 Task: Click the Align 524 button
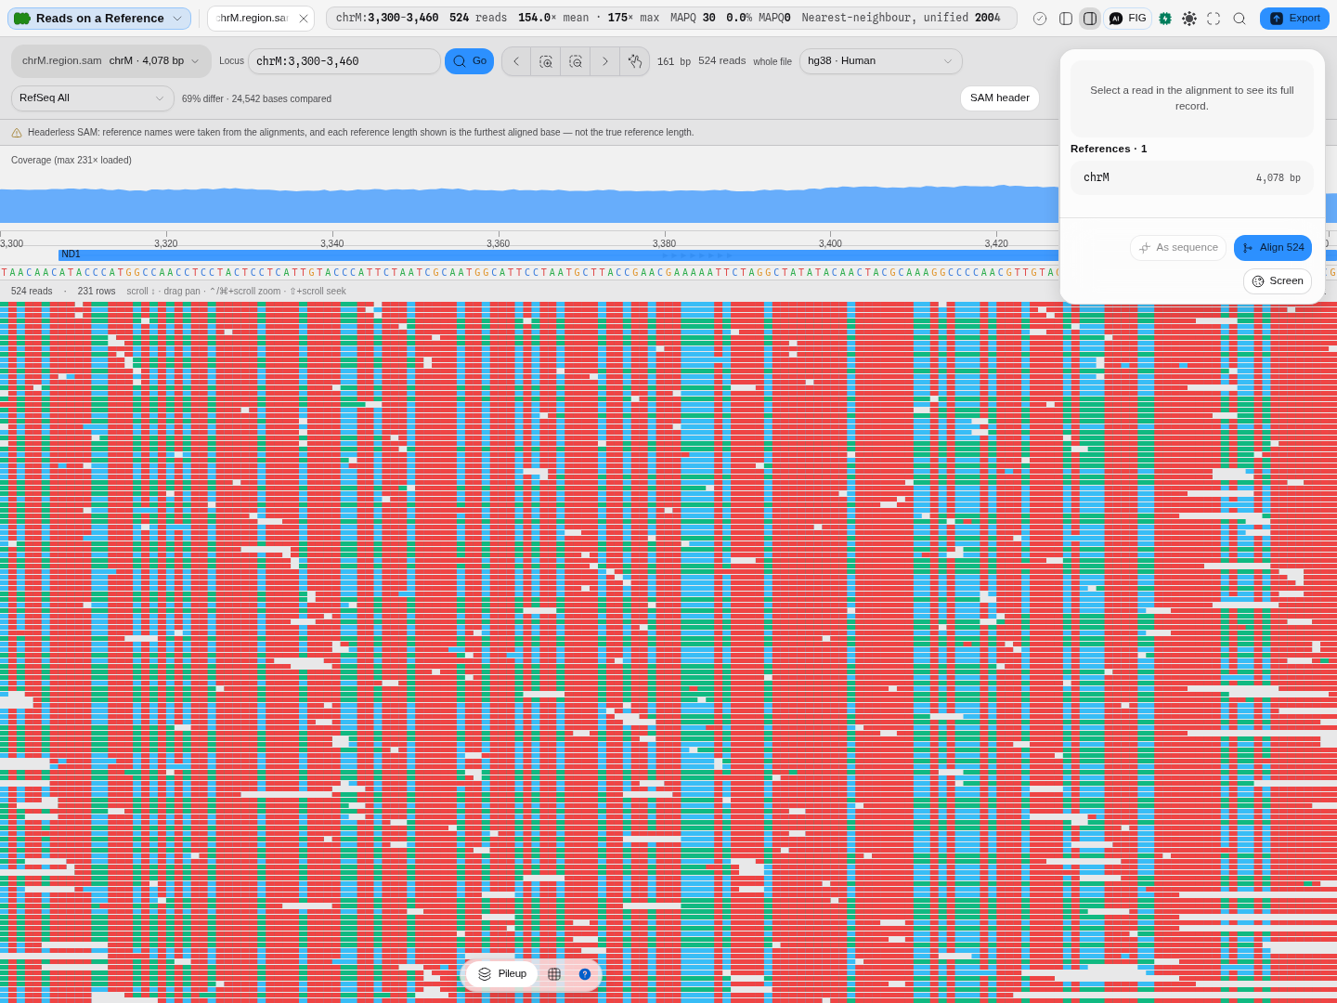[x=1273, y=248]
